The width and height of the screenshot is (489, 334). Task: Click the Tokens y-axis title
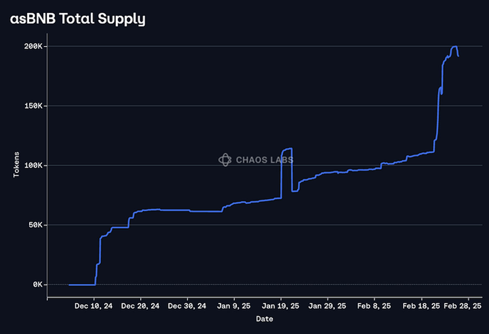(16, 164)
